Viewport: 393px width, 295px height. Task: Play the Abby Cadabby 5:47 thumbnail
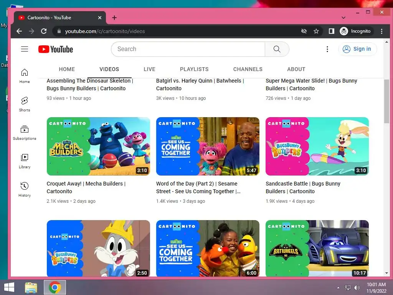(208, 146)
